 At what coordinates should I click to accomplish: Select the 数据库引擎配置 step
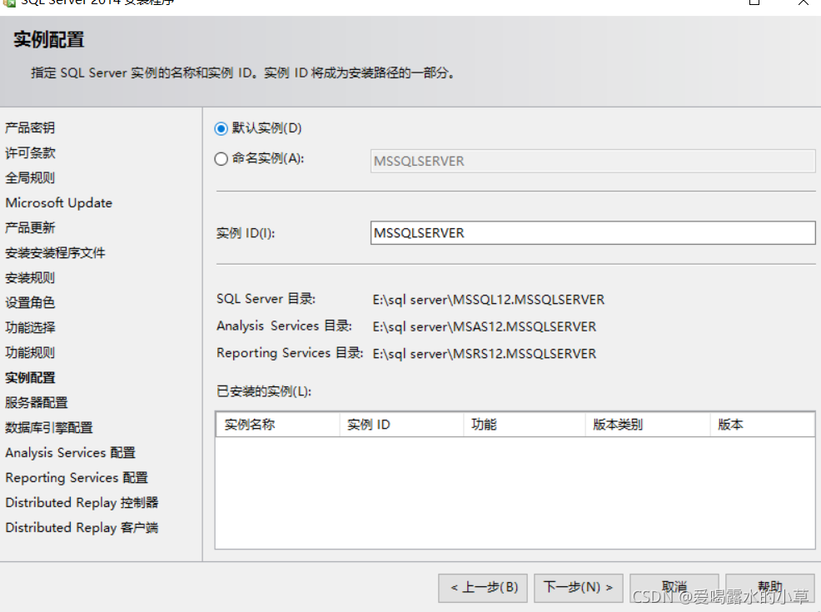48,428
